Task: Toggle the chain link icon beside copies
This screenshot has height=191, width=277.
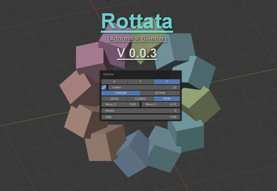Action: [104, 87]
